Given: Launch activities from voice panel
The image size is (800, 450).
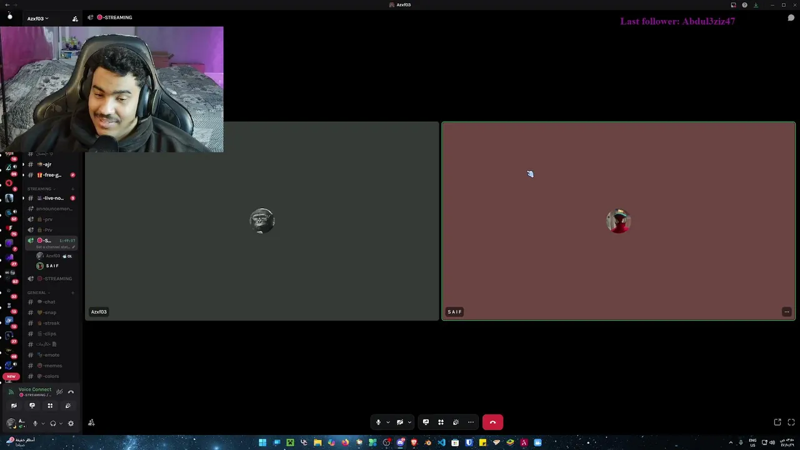Looking at the screenshot, I should (50, 406).
